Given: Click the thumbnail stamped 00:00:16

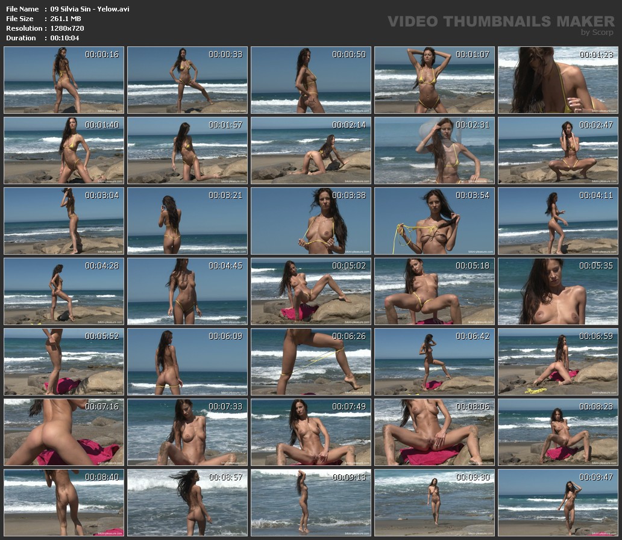Looking at the screenshot, I should coord(64,80).
